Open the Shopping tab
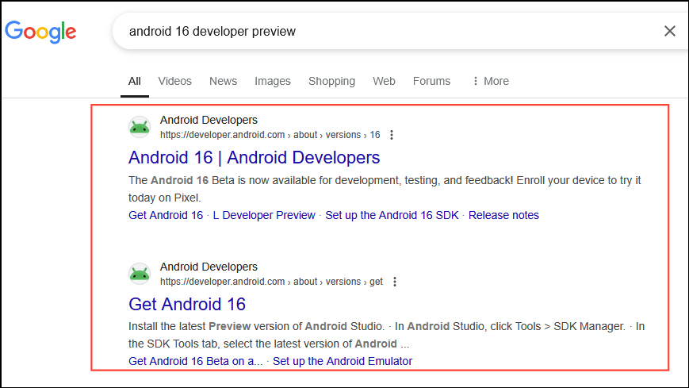Viewport: 689px width, 388px height. pos(331,81)
